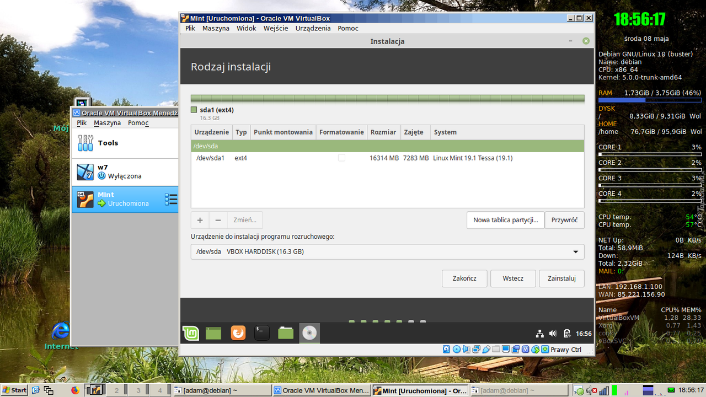Click the Punkt montowania column header

coord(283,132)
